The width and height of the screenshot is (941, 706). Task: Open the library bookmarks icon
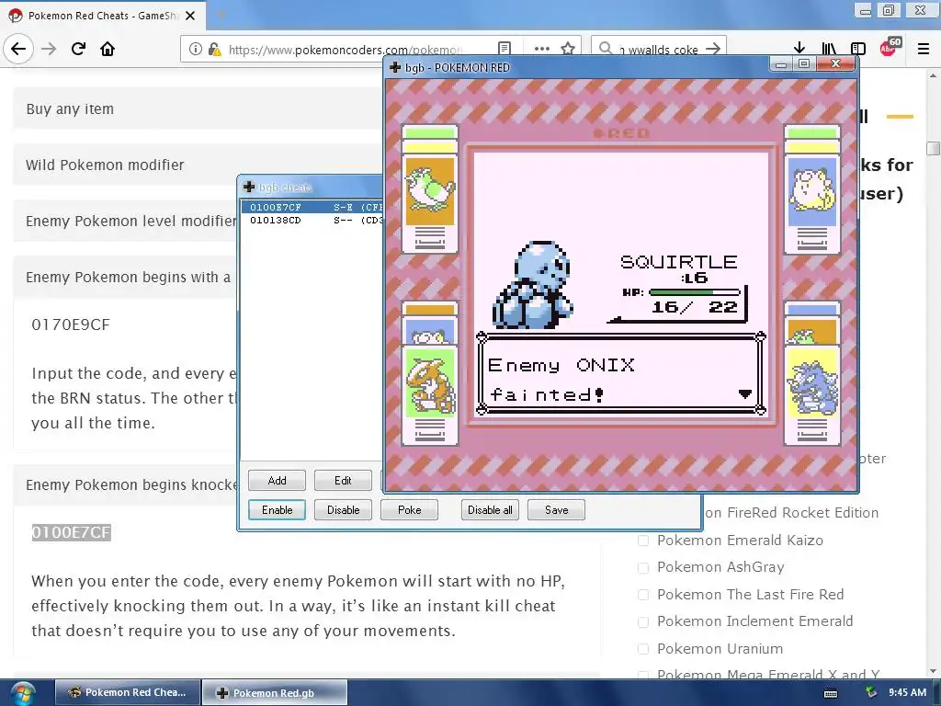[x=829, y=49]
